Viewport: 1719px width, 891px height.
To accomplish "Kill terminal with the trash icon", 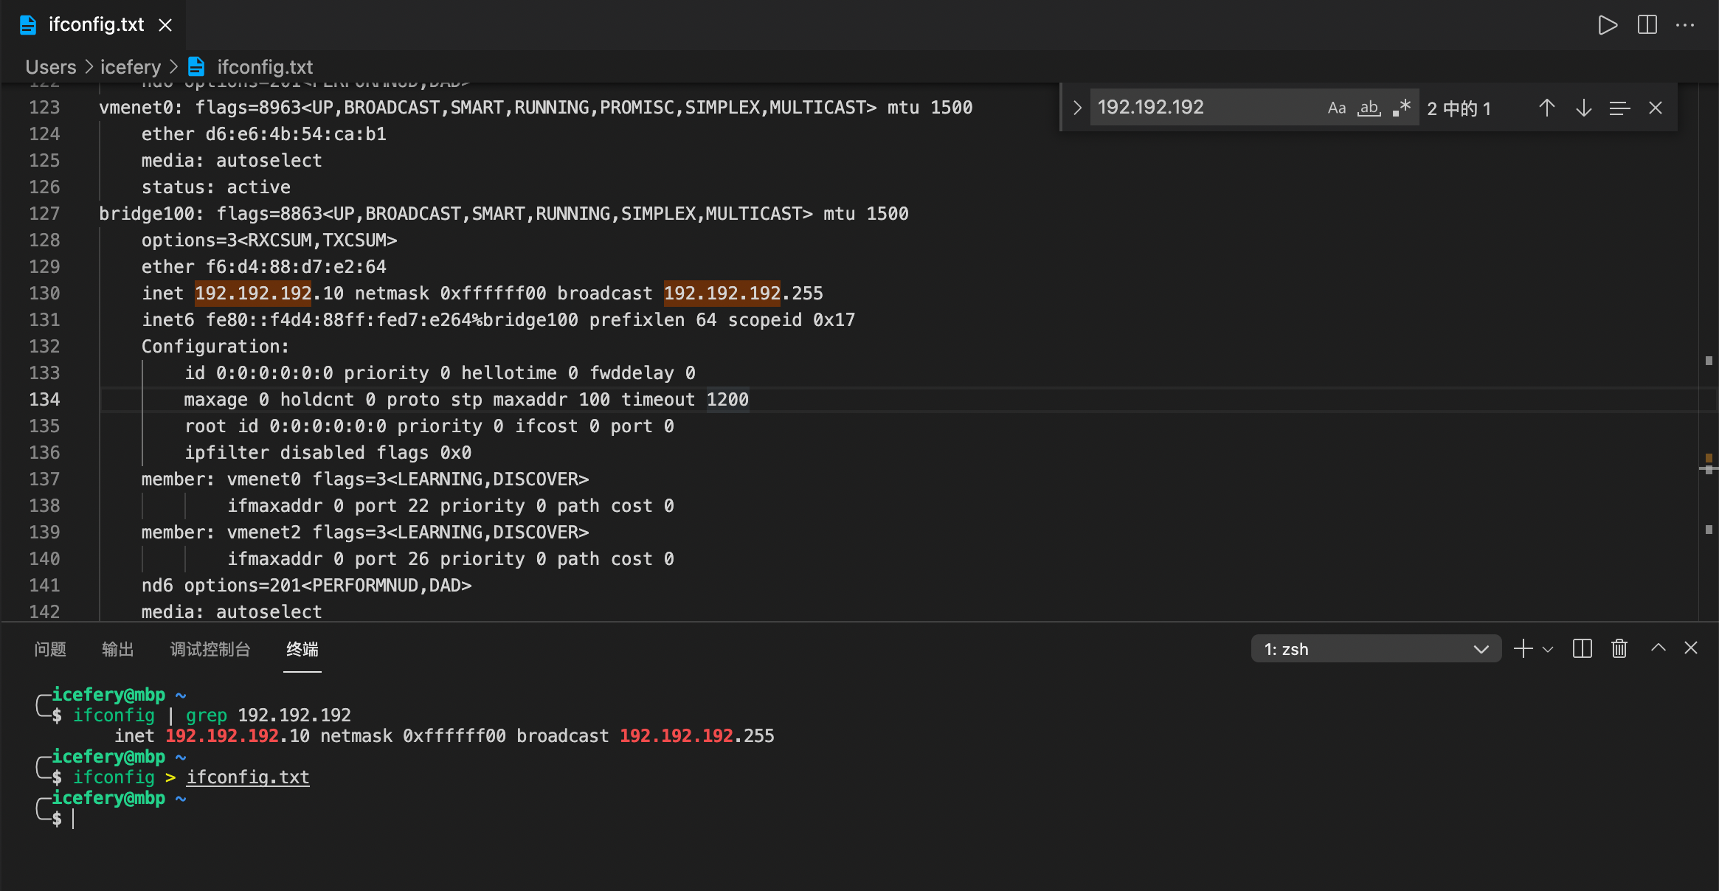I will point(1619,648).
